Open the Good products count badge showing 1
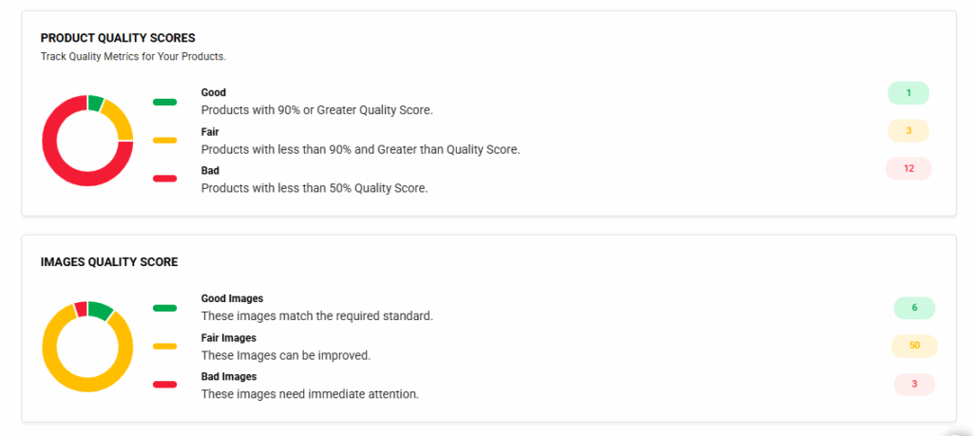This screenshot has height=436, width=973. (908, 93)
